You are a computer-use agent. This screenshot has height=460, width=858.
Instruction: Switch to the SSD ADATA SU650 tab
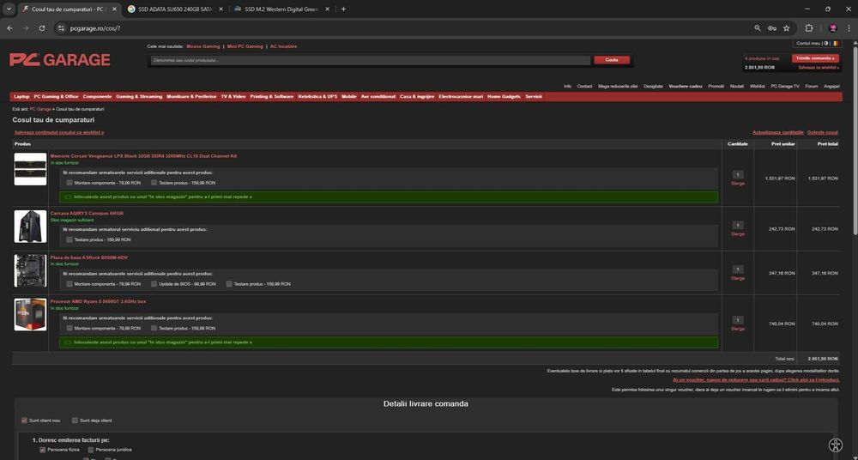173,9
